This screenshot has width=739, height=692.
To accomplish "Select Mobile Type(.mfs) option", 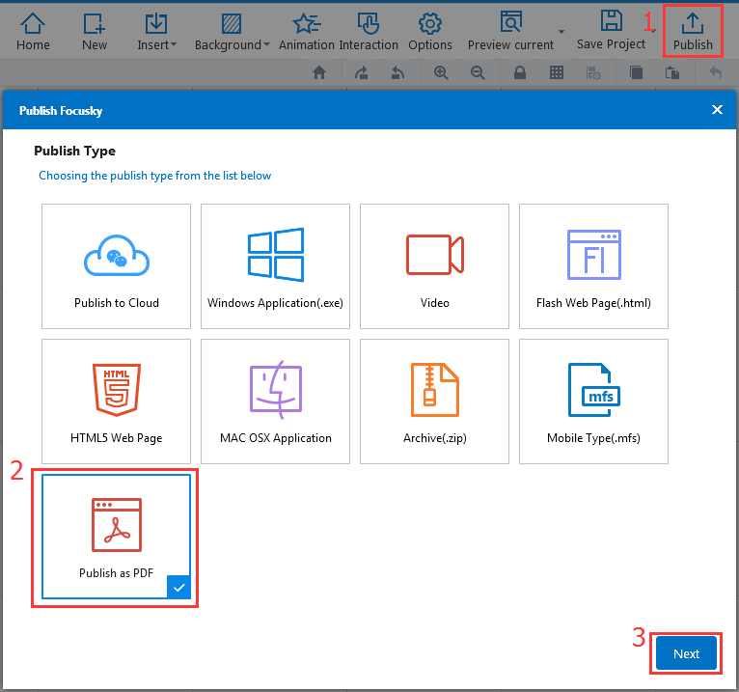I will pyautogui.click(x=593, y=401).
